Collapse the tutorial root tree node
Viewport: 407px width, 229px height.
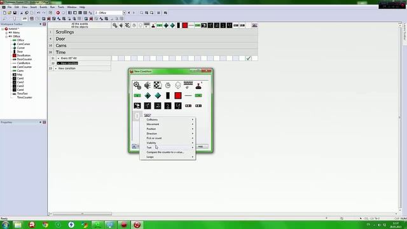(x=3, y=29)
